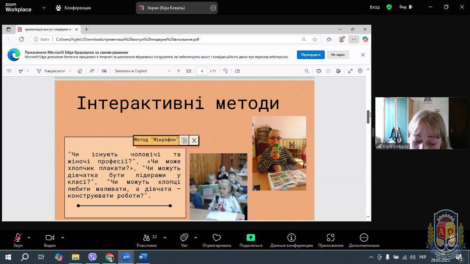Expand audio options arrow next to Звук
Screen dimensions: 470x264
tap(29, 238)
